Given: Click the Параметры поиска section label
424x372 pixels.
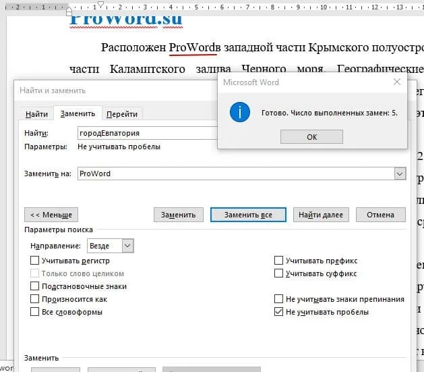Looking at the screenshot, I should (59, 230).
